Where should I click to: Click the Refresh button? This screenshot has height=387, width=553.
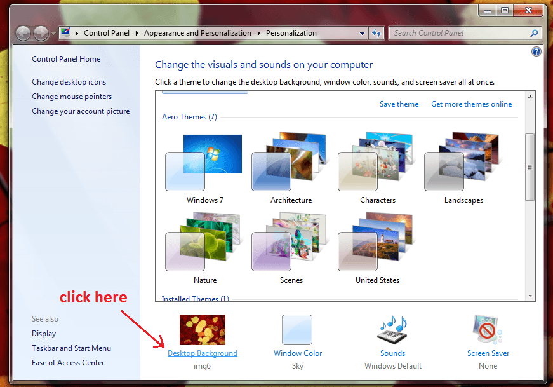(376, 33)
